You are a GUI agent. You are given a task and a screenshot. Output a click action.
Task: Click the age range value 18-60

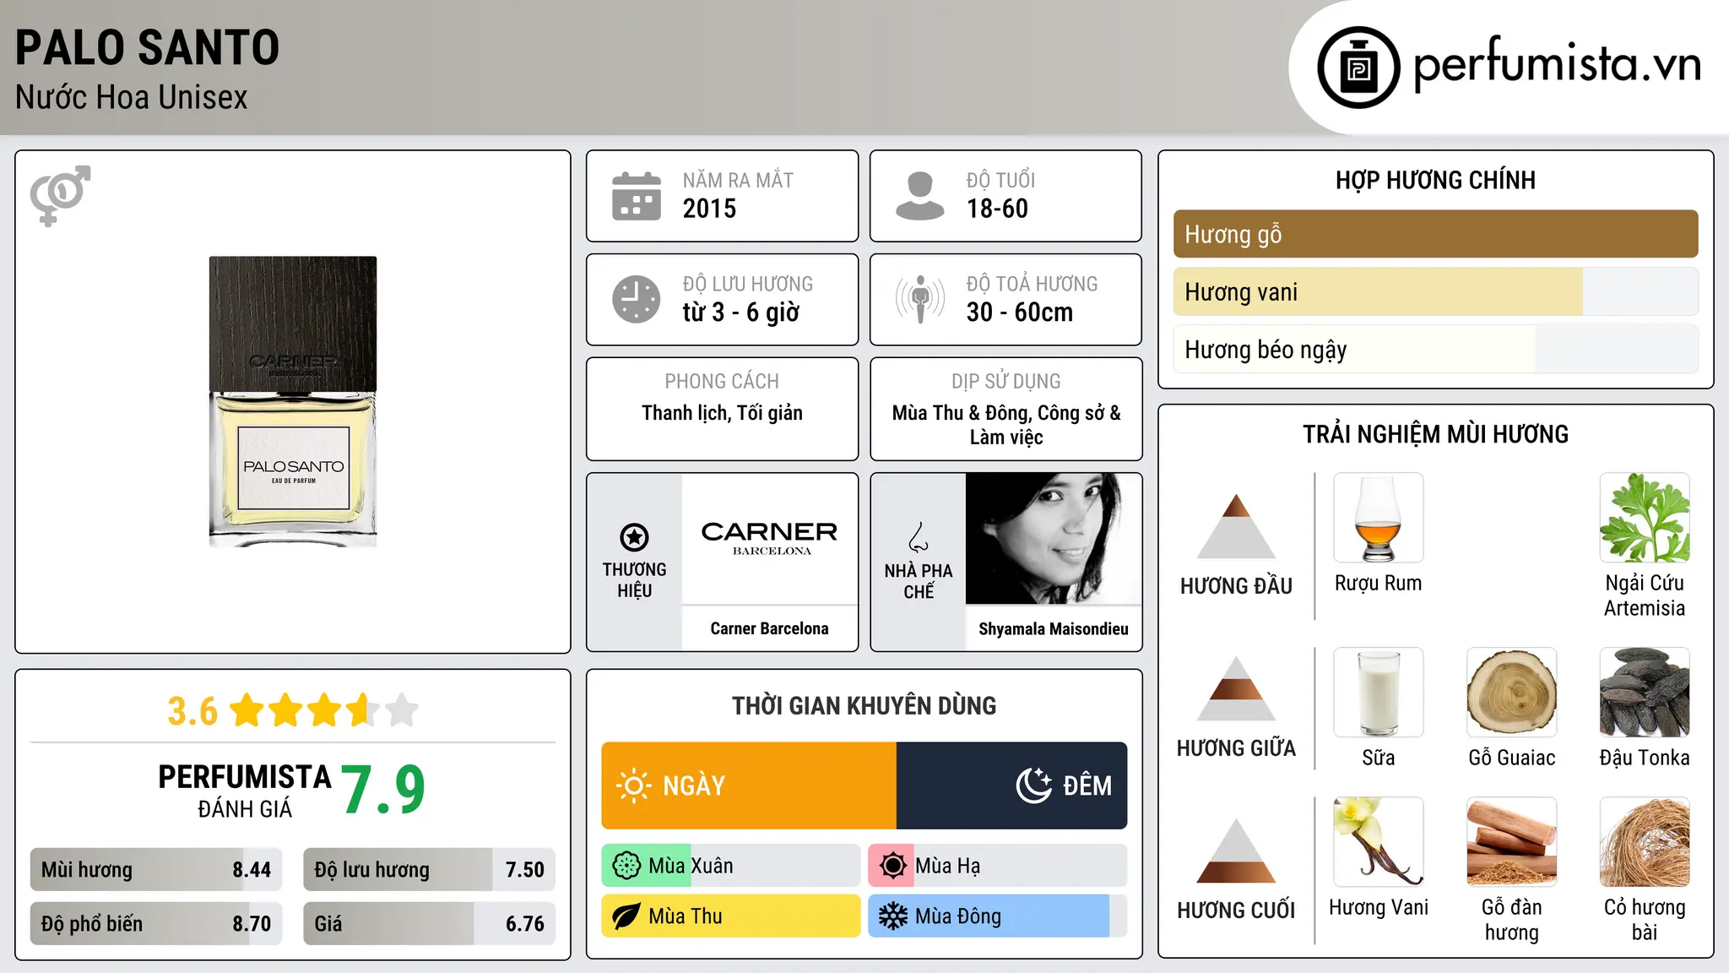point(997,208)
